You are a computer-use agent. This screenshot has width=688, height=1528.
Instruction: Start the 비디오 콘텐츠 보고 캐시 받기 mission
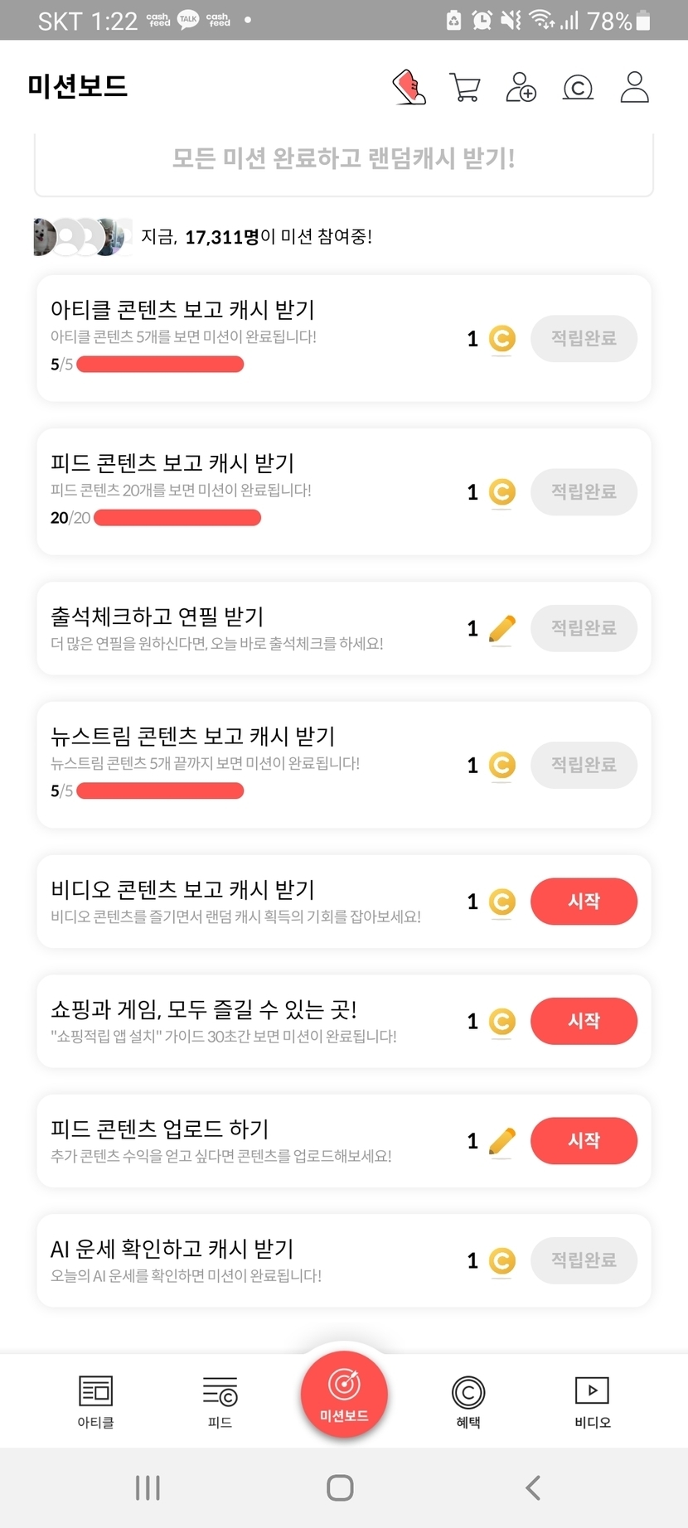[584, 902]
